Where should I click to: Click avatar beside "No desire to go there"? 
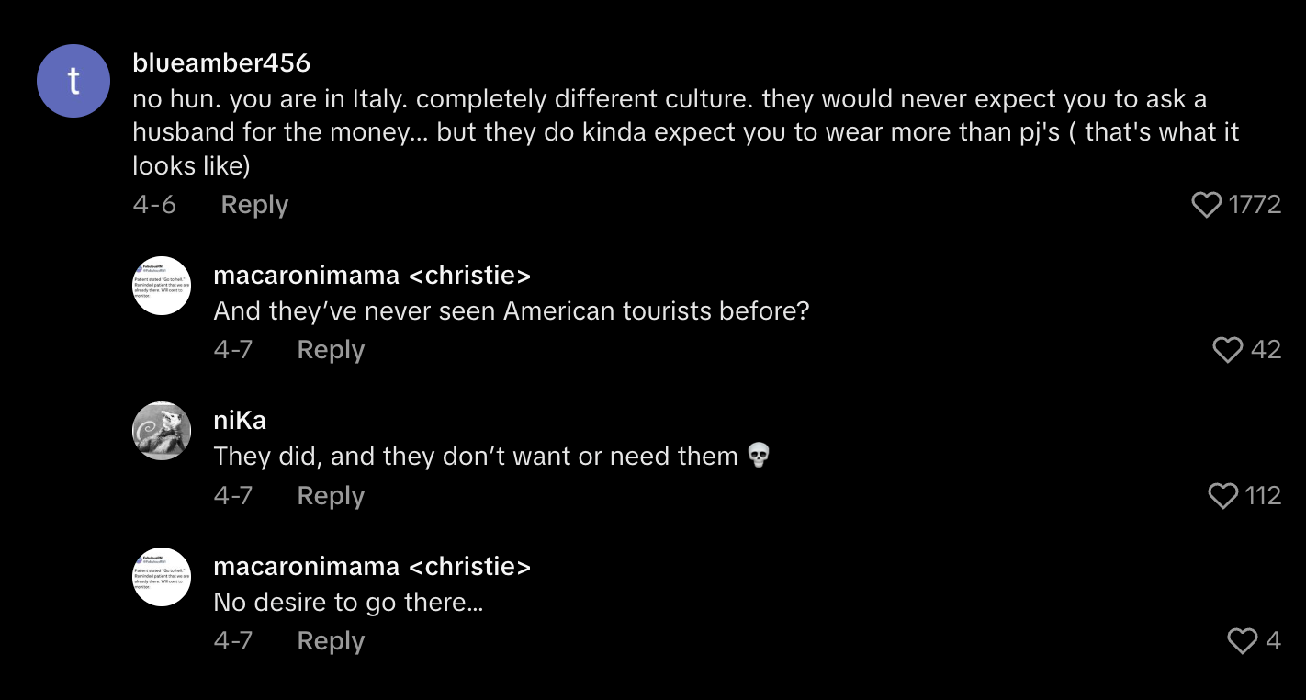tap(162, 577)
